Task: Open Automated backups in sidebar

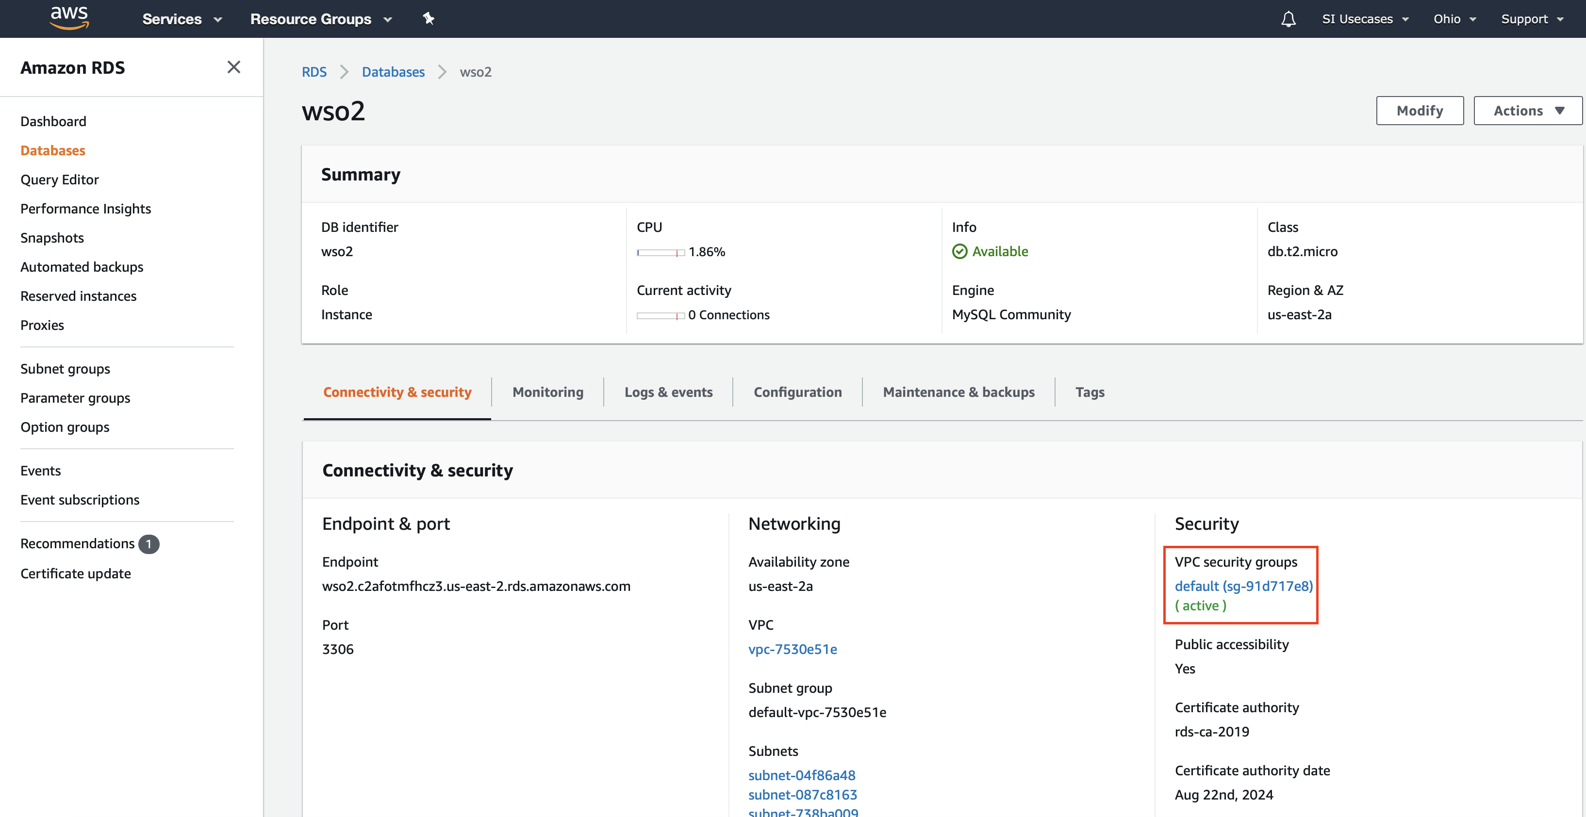Action: [81, 267]
